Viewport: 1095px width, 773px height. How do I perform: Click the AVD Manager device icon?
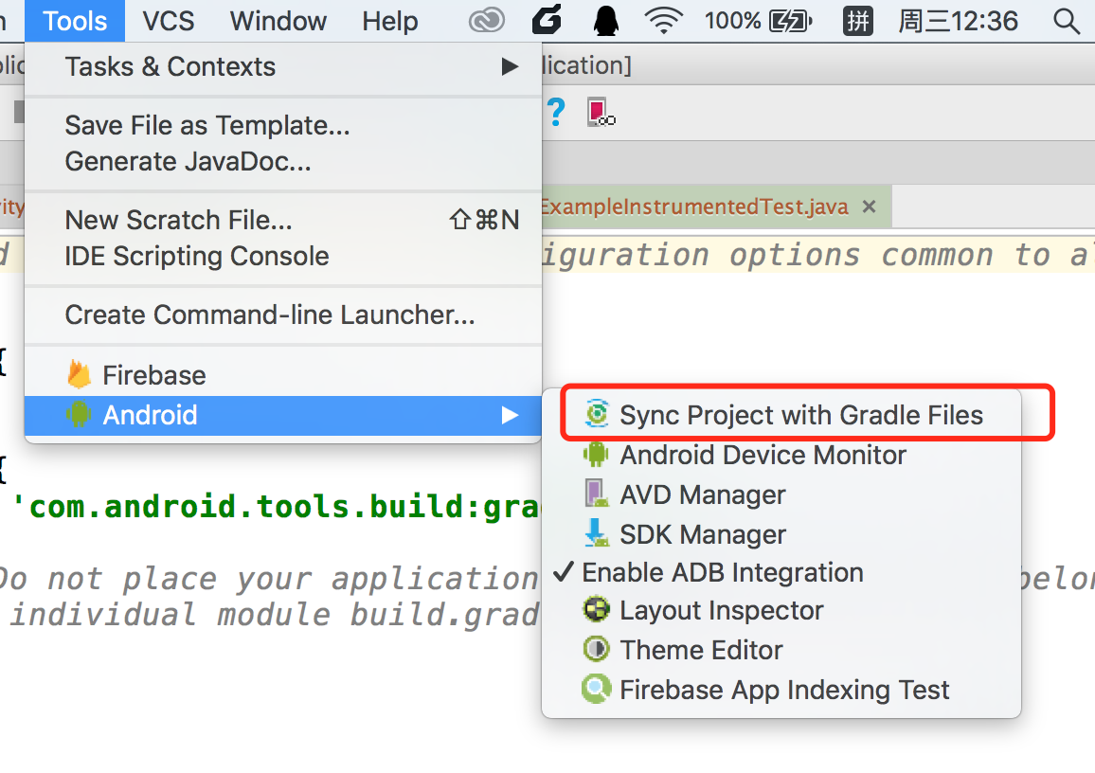pyautogui.click(x=597, y=494)
